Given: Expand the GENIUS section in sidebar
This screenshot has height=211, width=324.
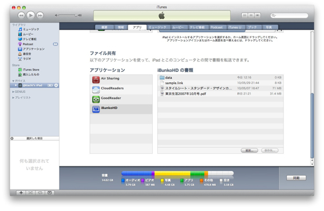Looking at the screenshot, I should 13,92.
